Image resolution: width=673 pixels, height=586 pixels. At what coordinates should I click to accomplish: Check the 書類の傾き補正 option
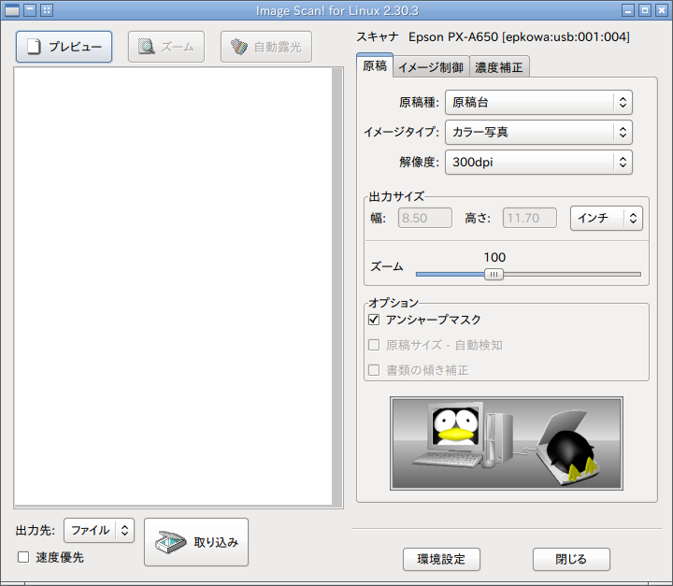tap(375, 370)
